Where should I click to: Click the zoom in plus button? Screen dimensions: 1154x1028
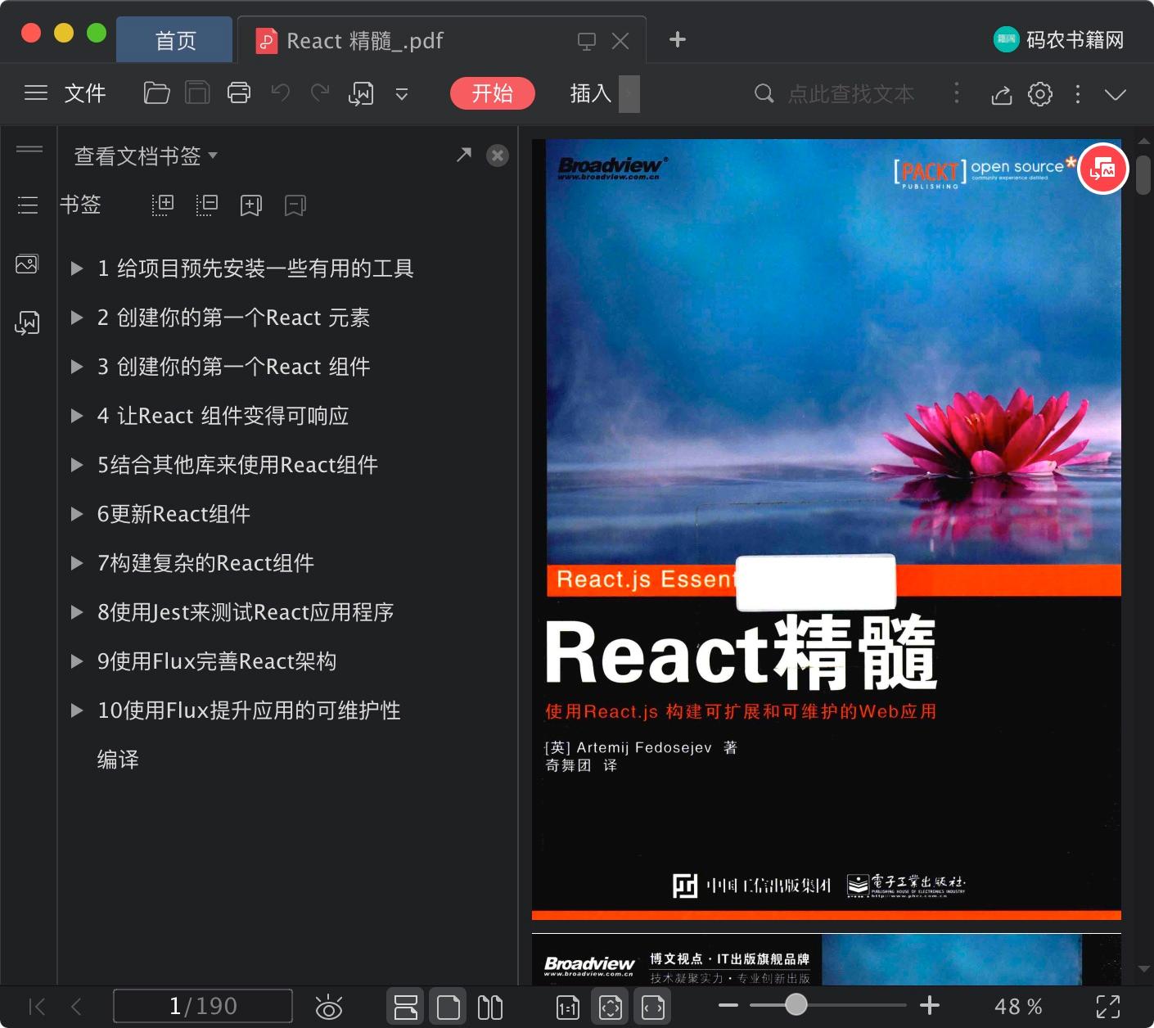[x=930, y=1005]
